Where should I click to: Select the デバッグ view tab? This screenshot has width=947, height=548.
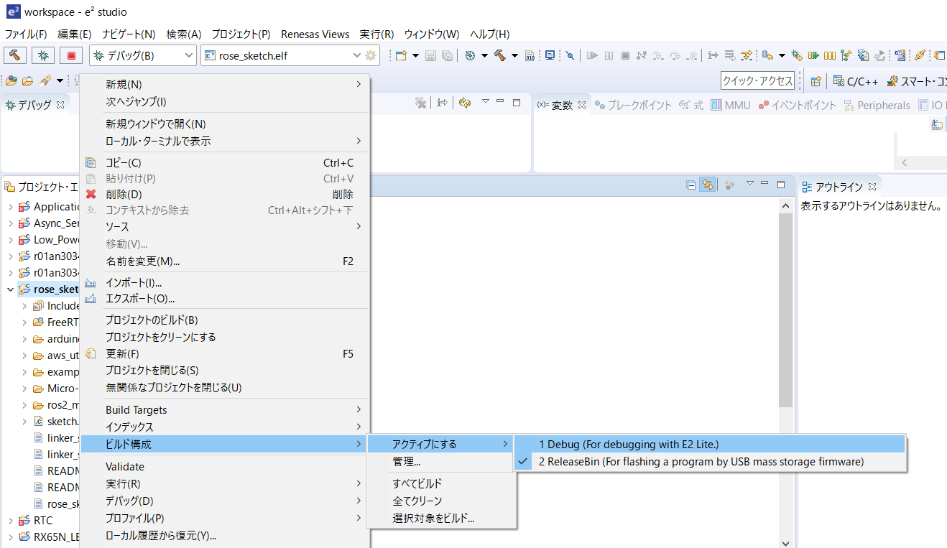point(34,105)
